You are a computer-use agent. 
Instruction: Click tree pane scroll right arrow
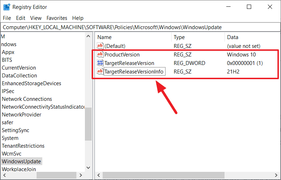(x=81, y=175)
